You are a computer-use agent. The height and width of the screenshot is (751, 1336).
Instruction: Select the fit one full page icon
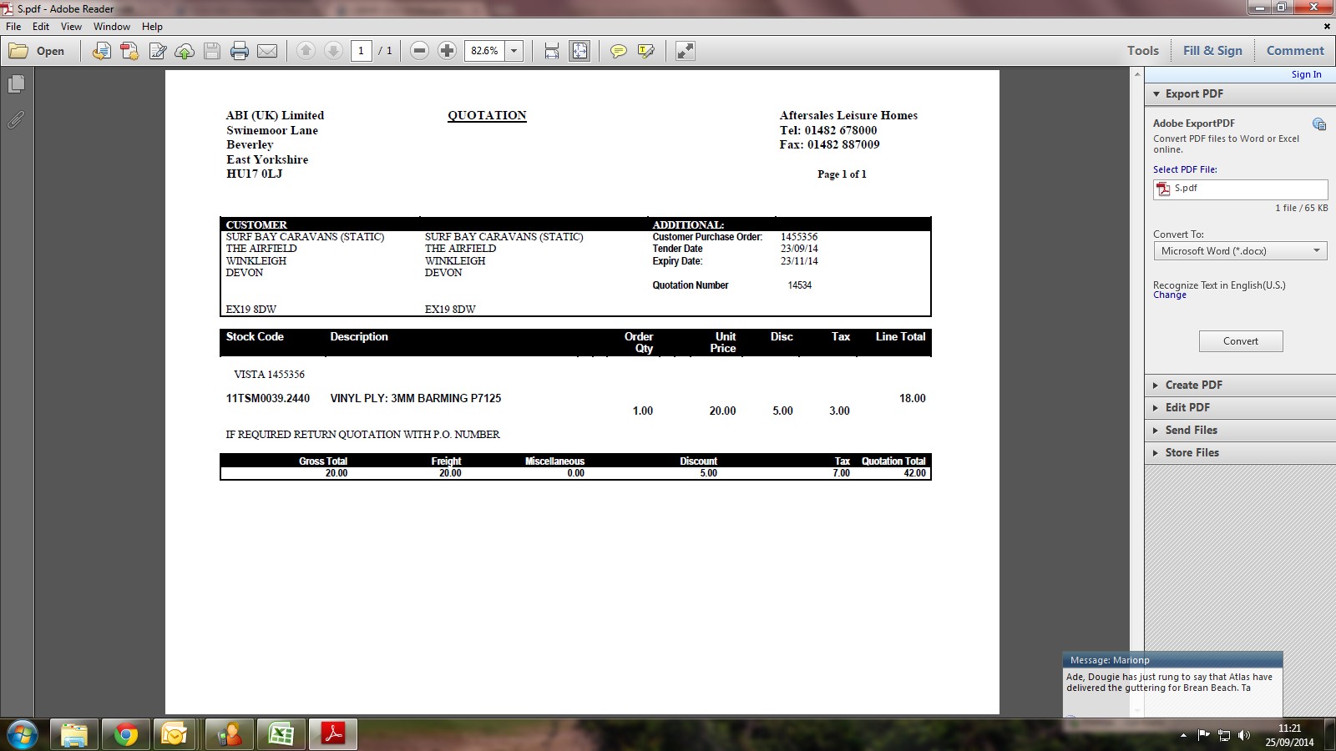click(x=579, y=51)
